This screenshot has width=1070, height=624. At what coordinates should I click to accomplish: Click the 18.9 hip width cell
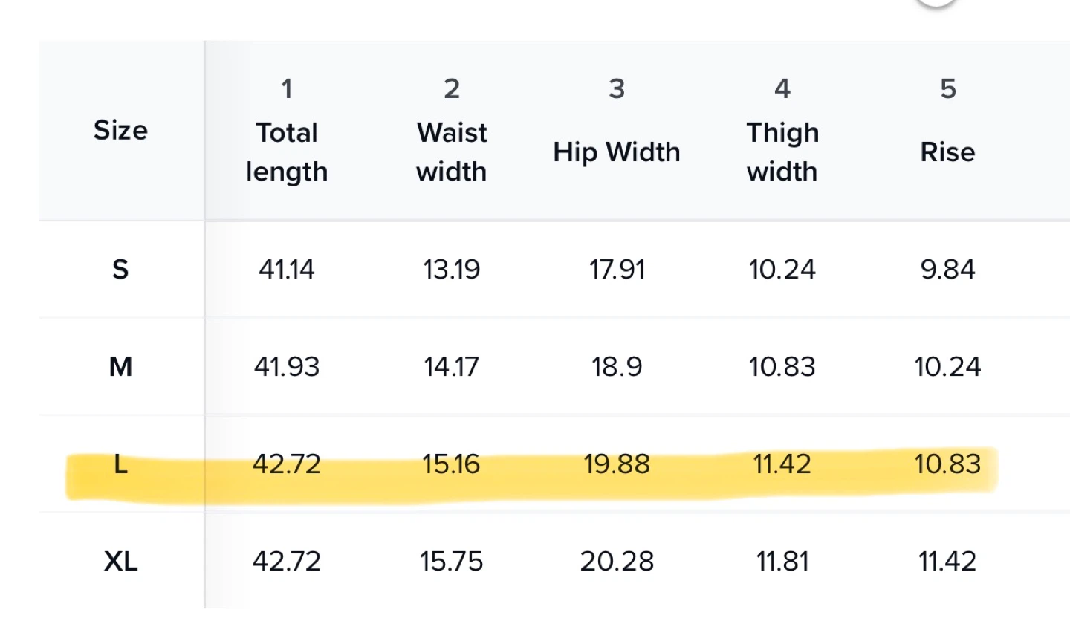(x=617, y=366)
